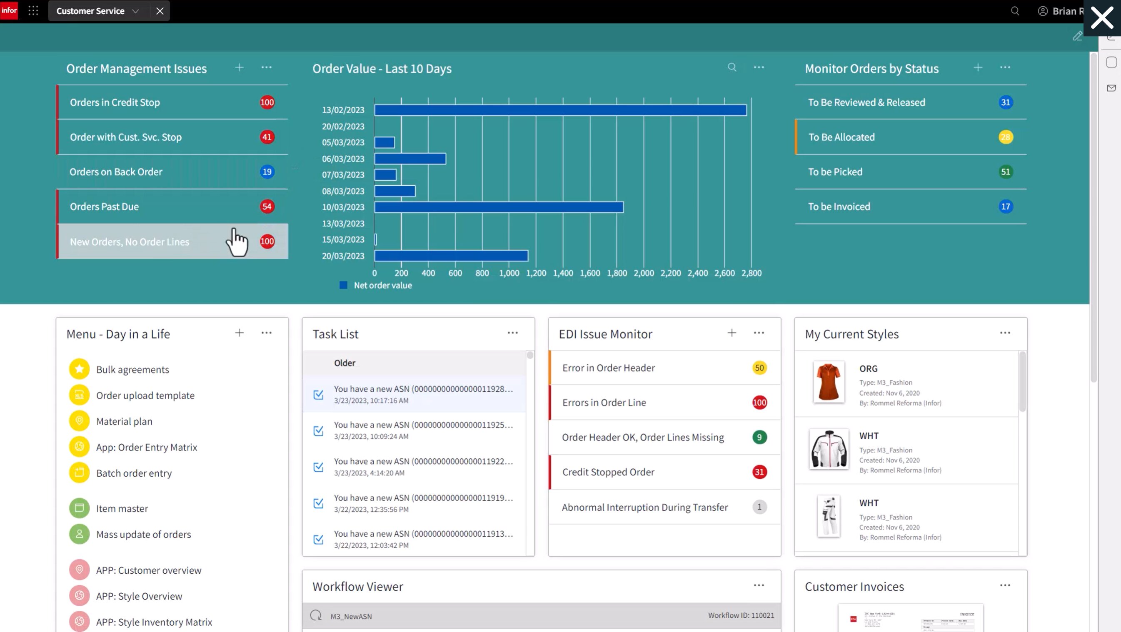Open Monitor Orders by Status more menu
Image resolution: width=1121 pixels, height=632 pixels.
pos(1005,67)
